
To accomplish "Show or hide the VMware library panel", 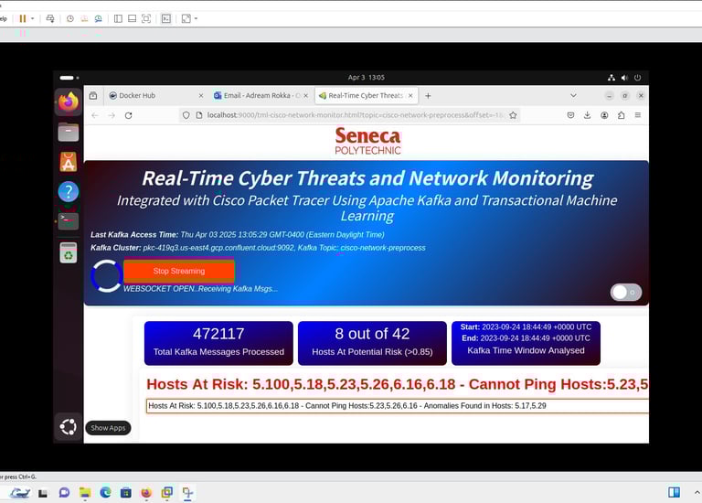I will [x=118, y=18].
